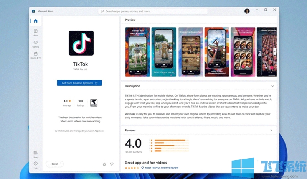Click the user profile avatar
Image resolution: width=307 pixels, height=179 pixels.
[247, 11]
